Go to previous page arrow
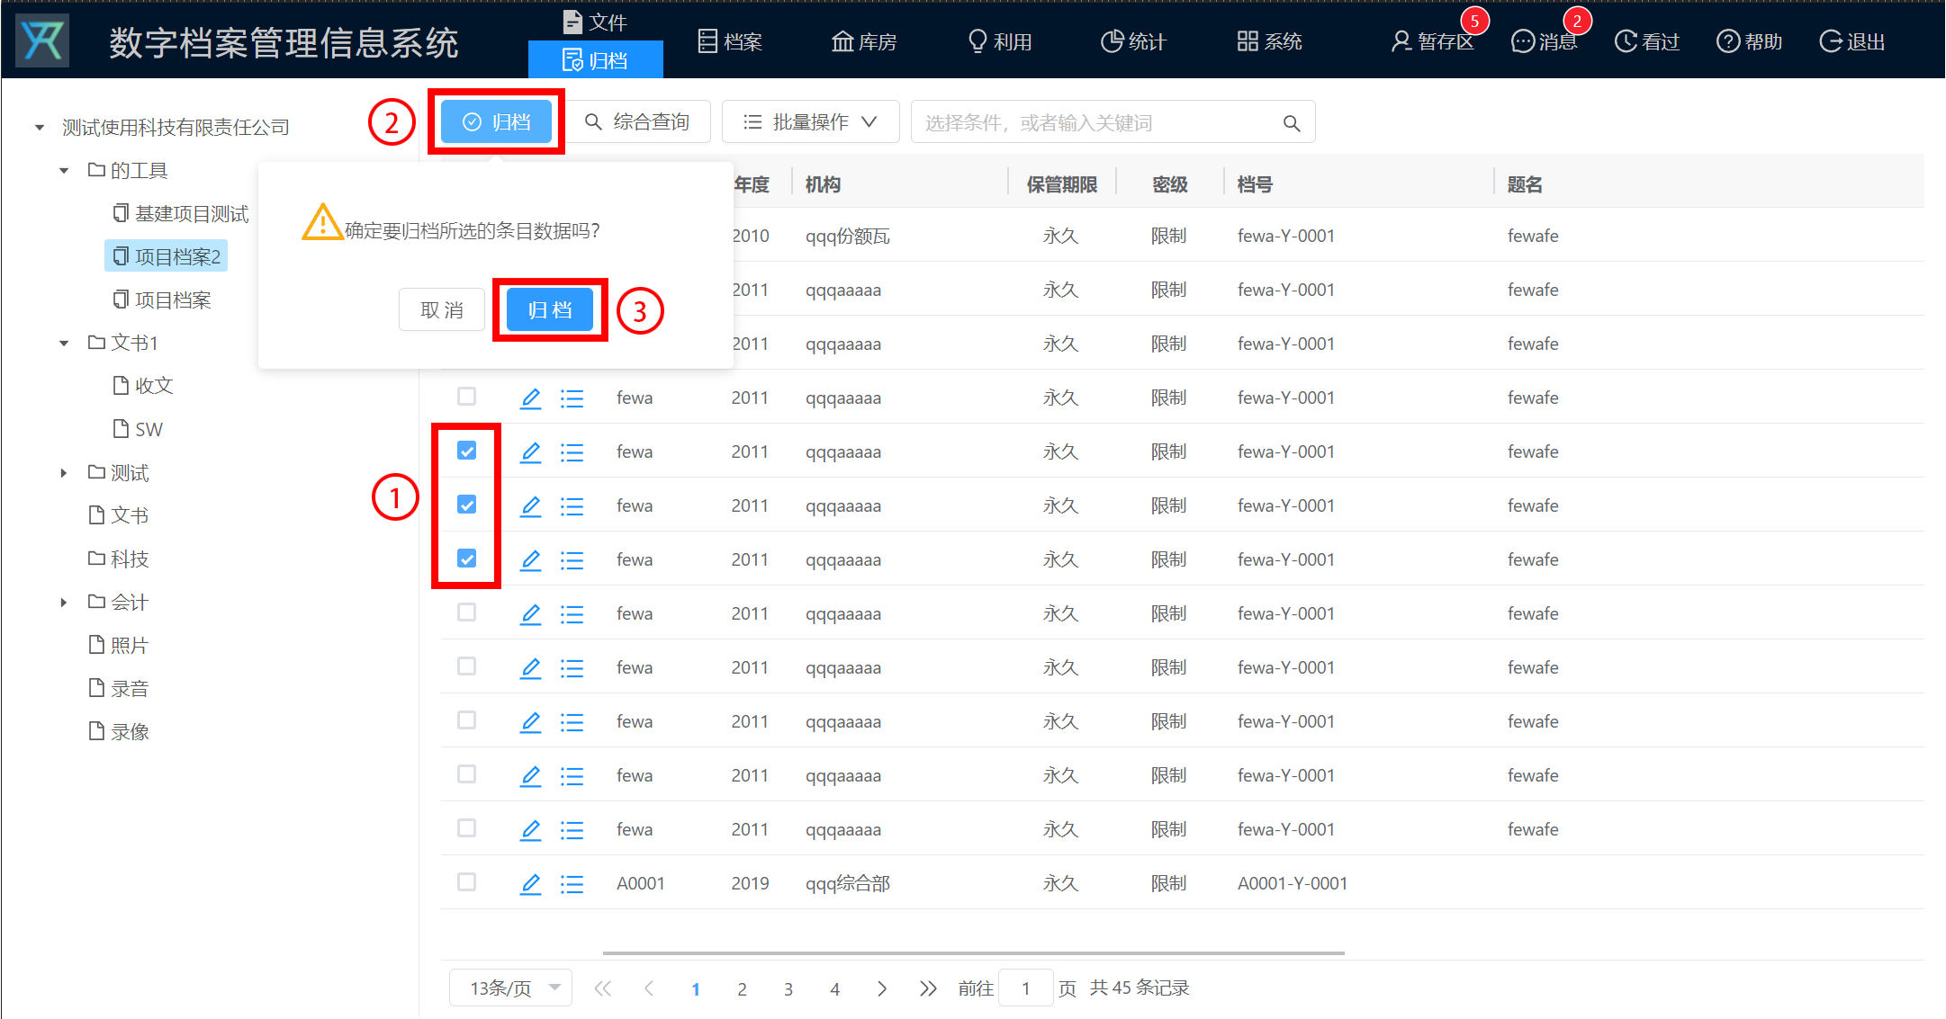This screenshot has width=1946, height=1019. (649, 988)
